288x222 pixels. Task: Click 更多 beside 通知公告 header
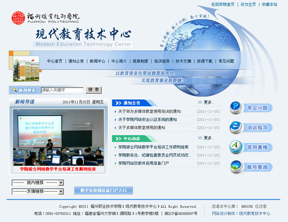coord(208,103)
